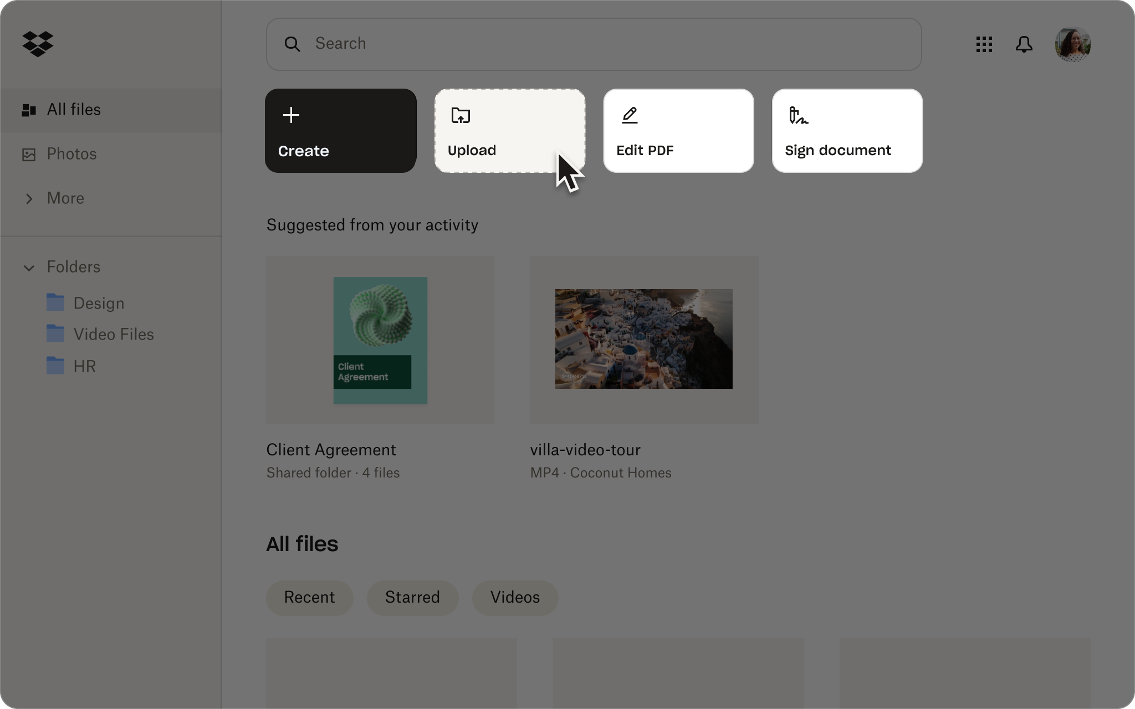Collapse the Folders section

[x=29, y=268]
